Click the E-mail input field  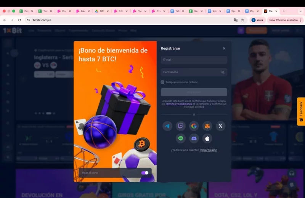pos(194,60)
